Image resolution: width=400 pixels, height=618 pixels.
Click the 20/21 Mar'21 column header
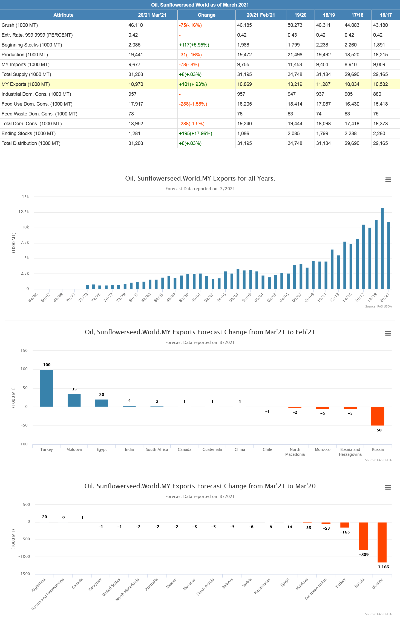point(152,15)
